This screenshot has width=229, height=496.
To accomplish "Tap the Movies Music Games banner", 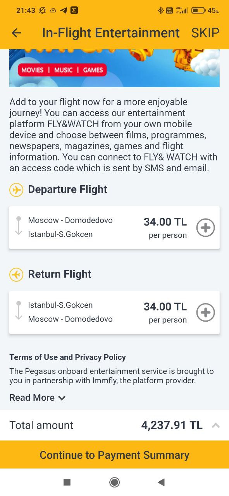I will click(114, 68).
